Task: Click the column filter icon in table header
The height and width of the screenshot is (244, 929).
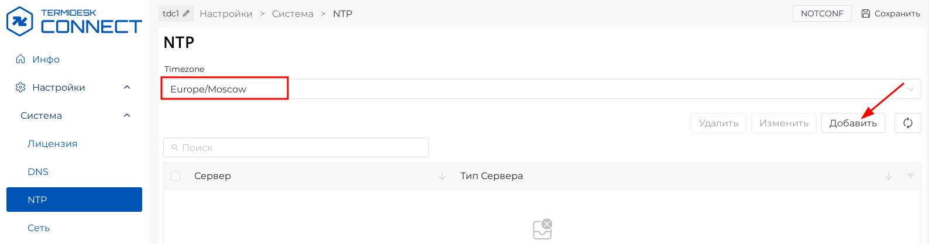Action: (x=910, y=176)
